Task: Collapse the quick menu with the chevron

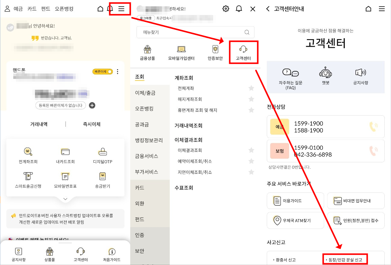Action: (x=65, y=199)
